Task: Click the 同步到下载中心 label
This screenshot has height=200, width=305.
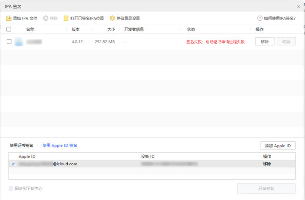Action: tap(28, 188)
